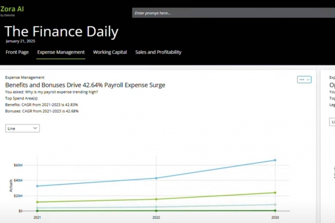The image size is (335, 223).
Task: Click the blue line 2022 data point
Action: pyautogui.click(x=156, y=178)
